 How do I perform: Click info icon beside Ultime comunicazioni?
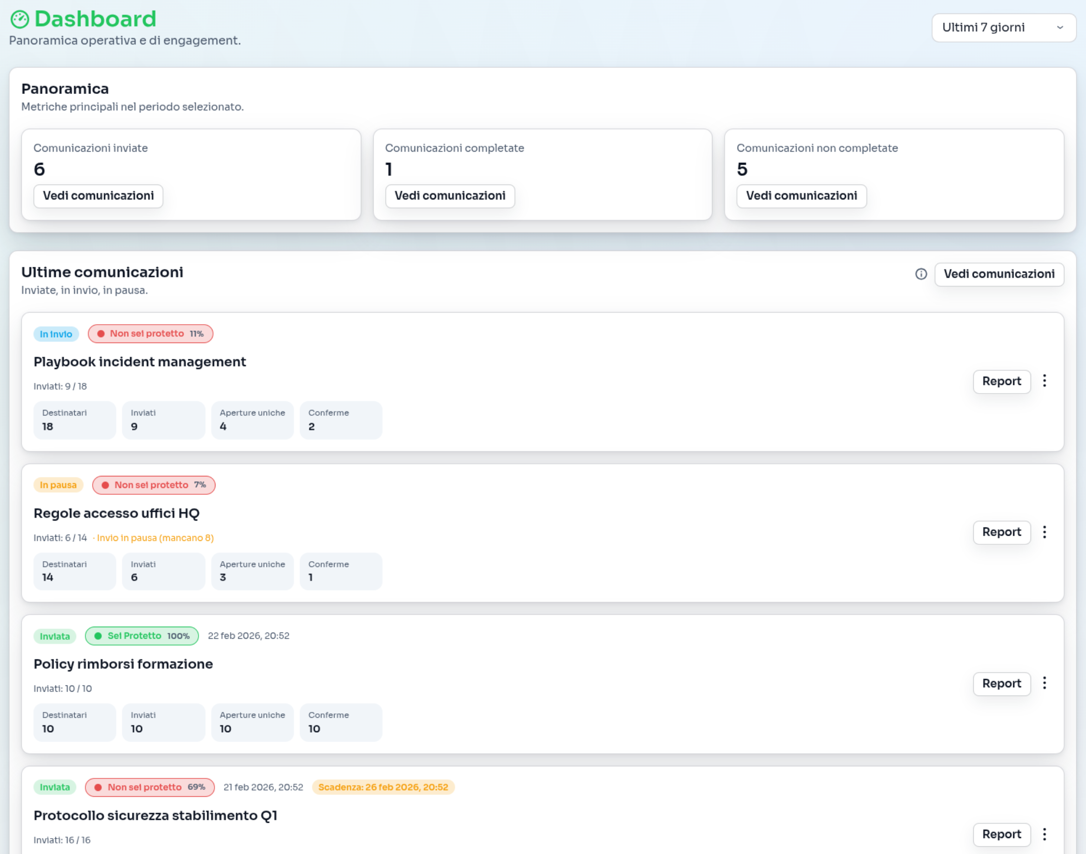click(x=921, y=274)
